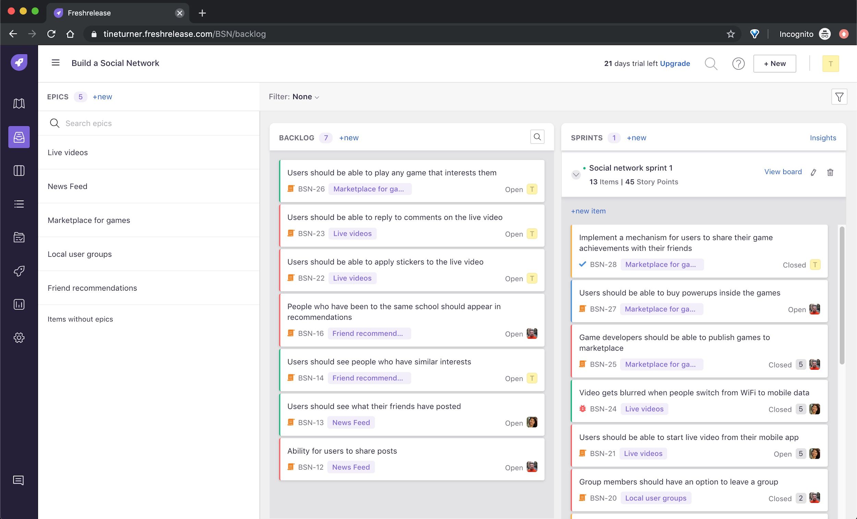Collapse Social network sprint 1 chevron

coord(576,175)
